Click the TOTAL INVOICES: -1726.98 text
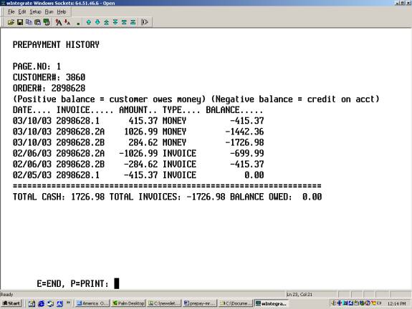This screenshot has width=412, height=309. pyautogui.click(x=168, y=197)
